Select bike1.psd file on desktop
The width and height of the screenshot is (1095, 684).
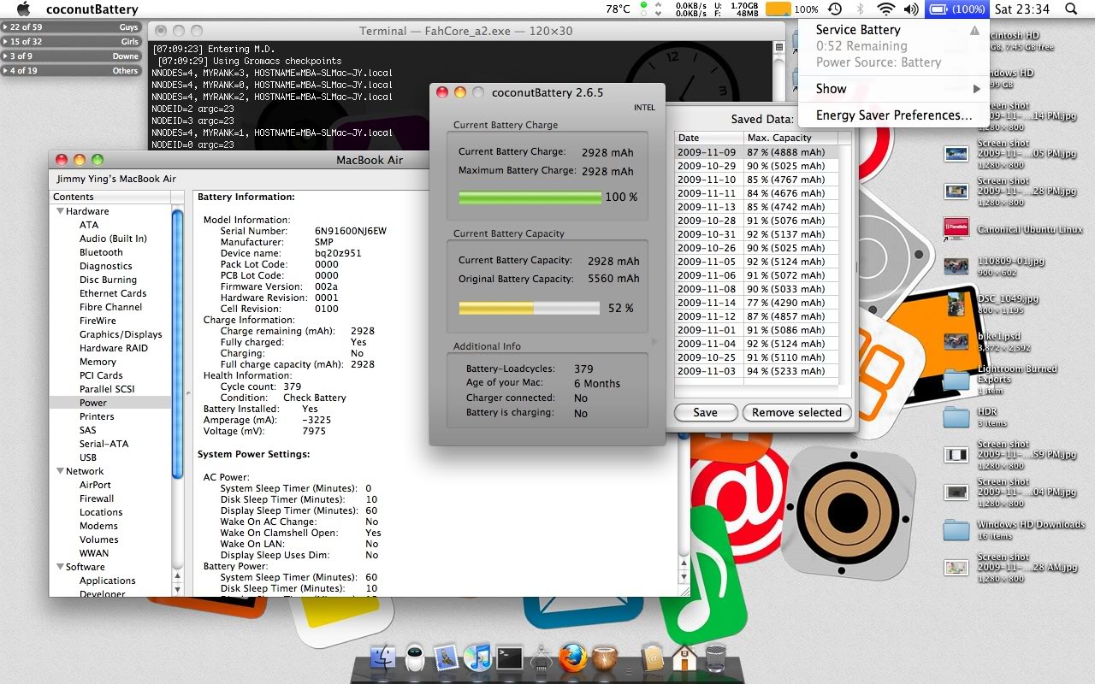(x=956, y=342)
